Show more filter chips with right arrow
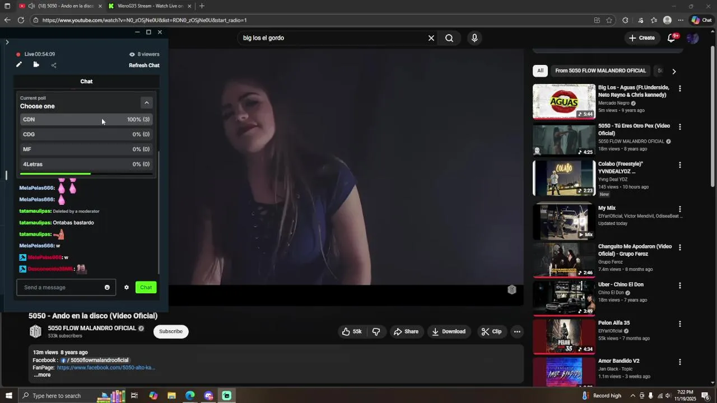This screenshot has height=403, width=717. tap(674, 72)
